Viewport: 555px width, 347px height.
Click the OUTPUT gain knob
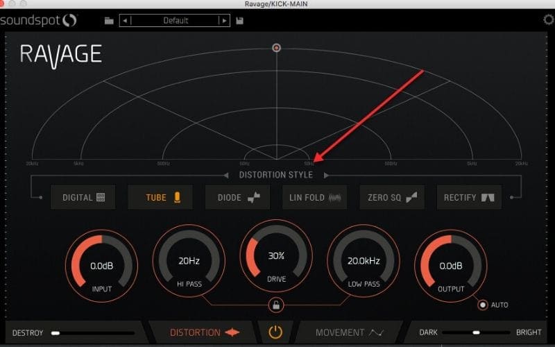450,266
